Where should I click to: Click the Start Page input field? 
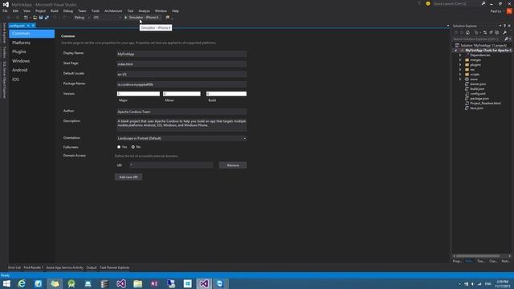(x=182, y=64)
